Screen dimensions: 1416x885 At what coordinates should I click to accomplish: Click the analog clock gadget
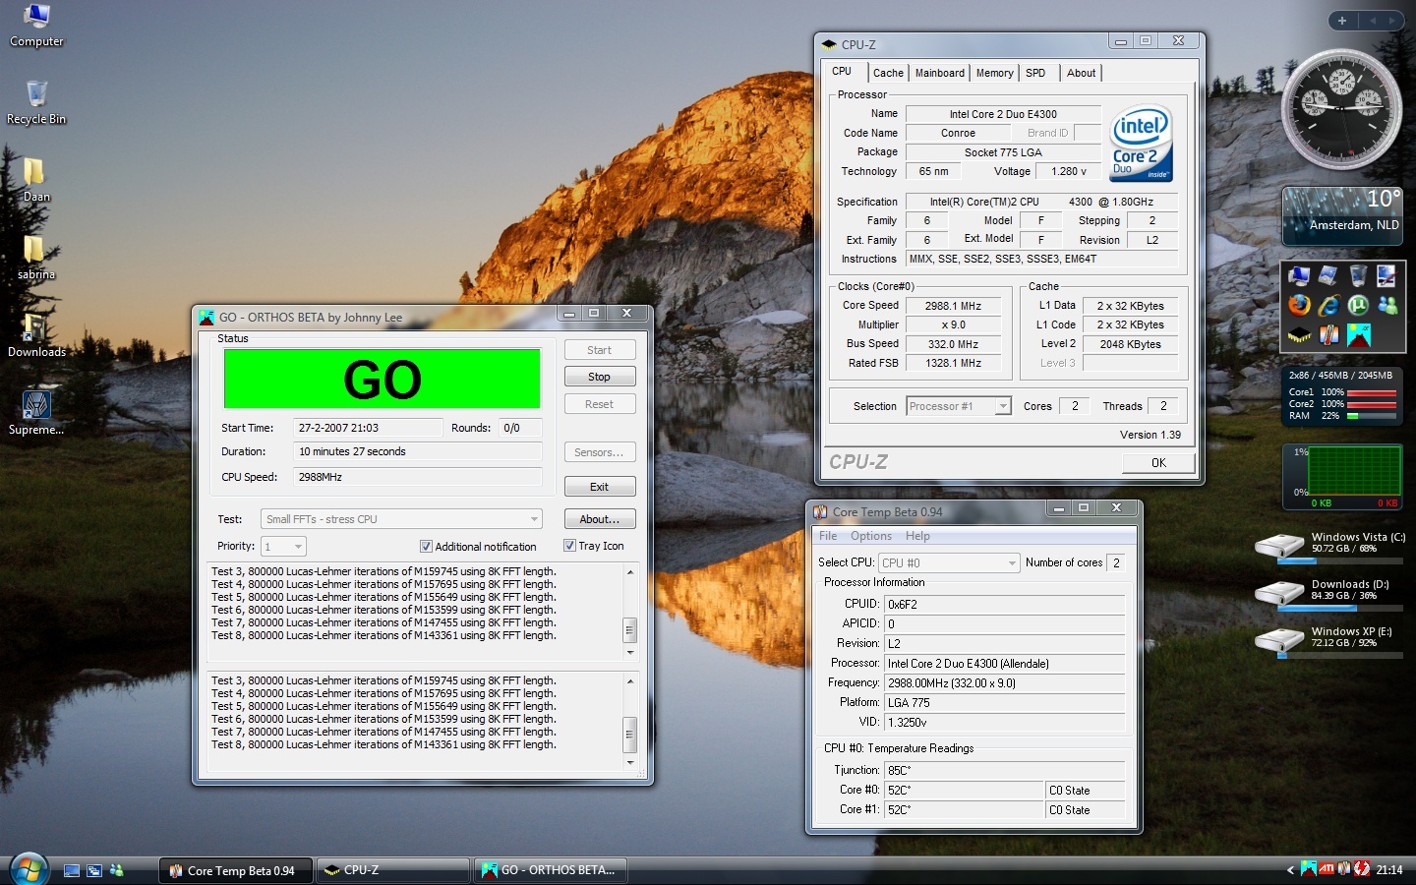click(1341, 109)
